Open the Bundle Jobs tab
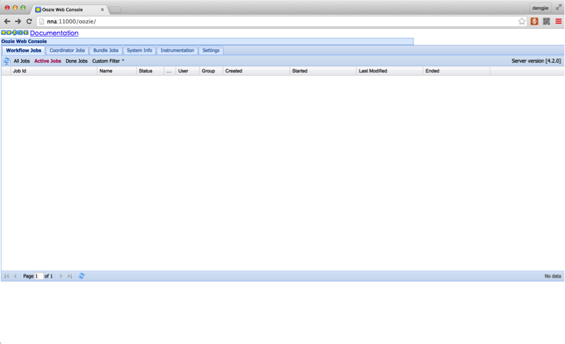 [106, 50]
